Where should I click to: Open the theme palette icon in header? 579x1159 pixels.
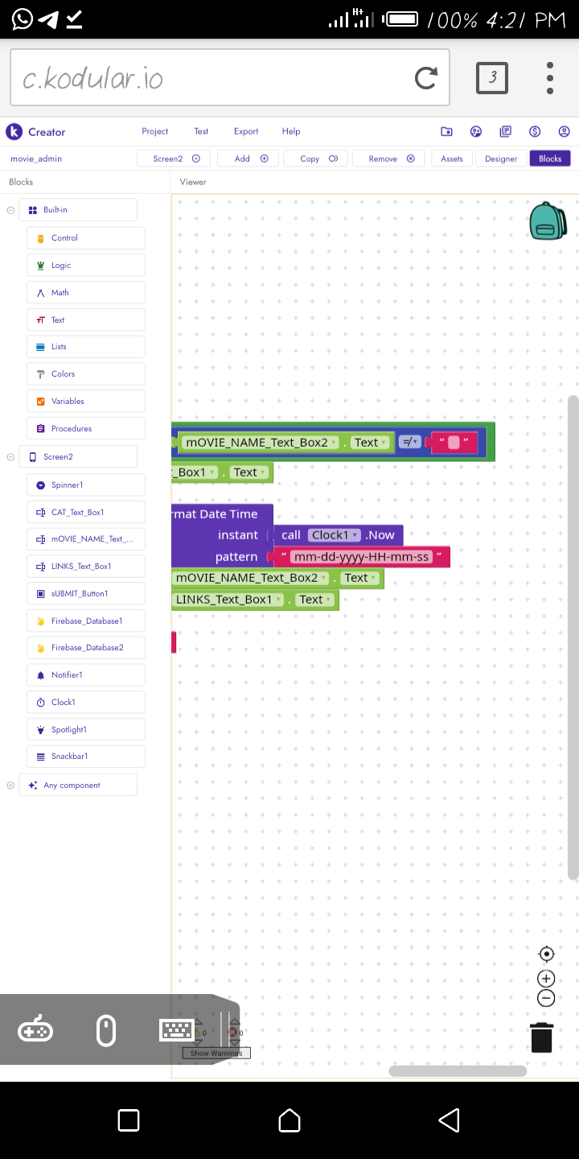[475, 131]
